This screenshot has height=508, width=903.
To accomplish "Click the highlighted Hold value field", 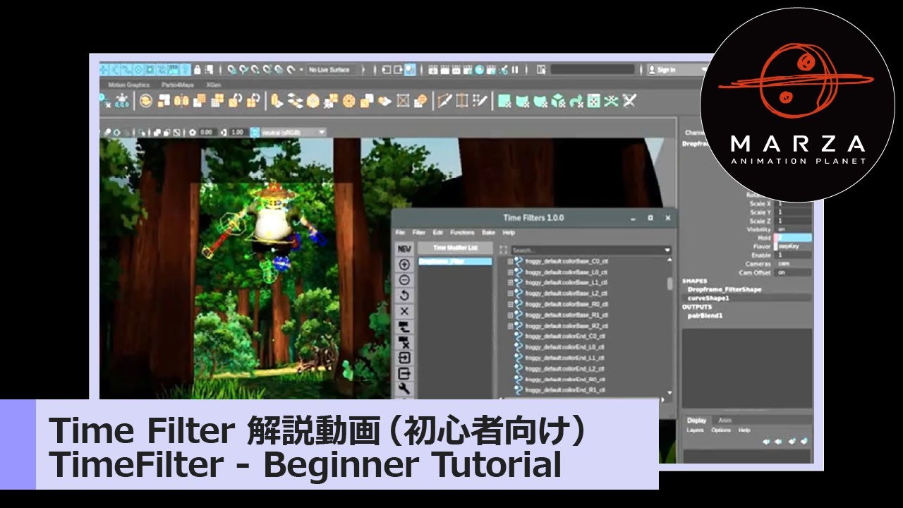I will pyautogui.click(x=794, y=238).
